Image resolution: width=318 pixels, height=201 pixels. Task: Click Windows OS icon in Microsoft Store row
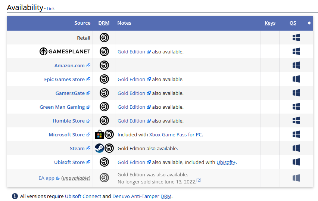coord(296,134)
